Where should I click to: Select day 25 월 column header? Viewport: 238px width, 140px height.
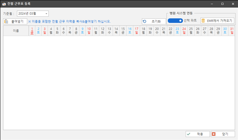[x=191, y=31]
